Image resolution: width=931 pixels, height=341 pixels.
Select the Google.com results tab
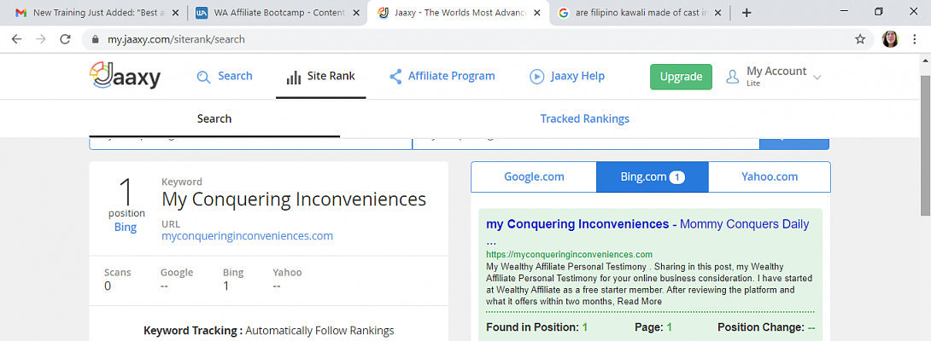coord(534,177)
